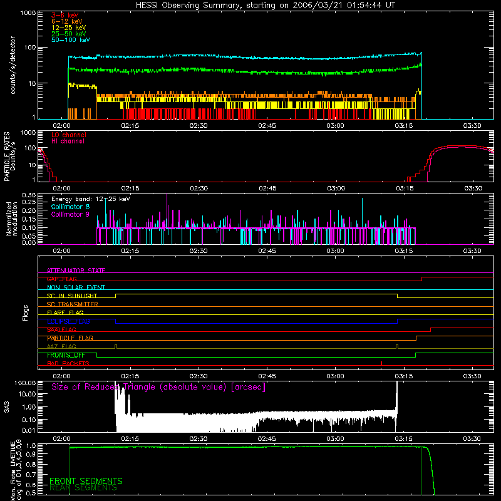Click the 'Size of Reduced Triangle' label
The image size is (501, 501).
[158, 387]
